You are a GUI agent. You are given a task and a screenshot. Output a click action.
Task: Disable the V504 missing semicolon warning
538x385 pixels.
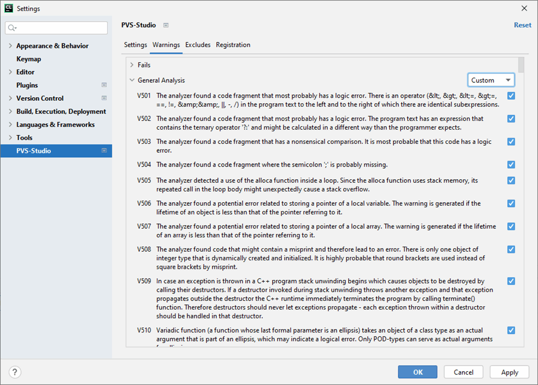(511, 164)
